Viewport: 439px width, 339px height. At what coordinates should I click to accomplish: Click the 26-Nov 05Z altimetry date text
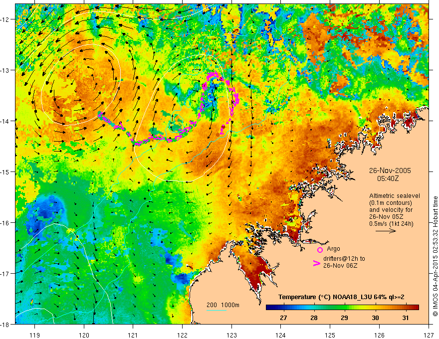pos(387,217)
